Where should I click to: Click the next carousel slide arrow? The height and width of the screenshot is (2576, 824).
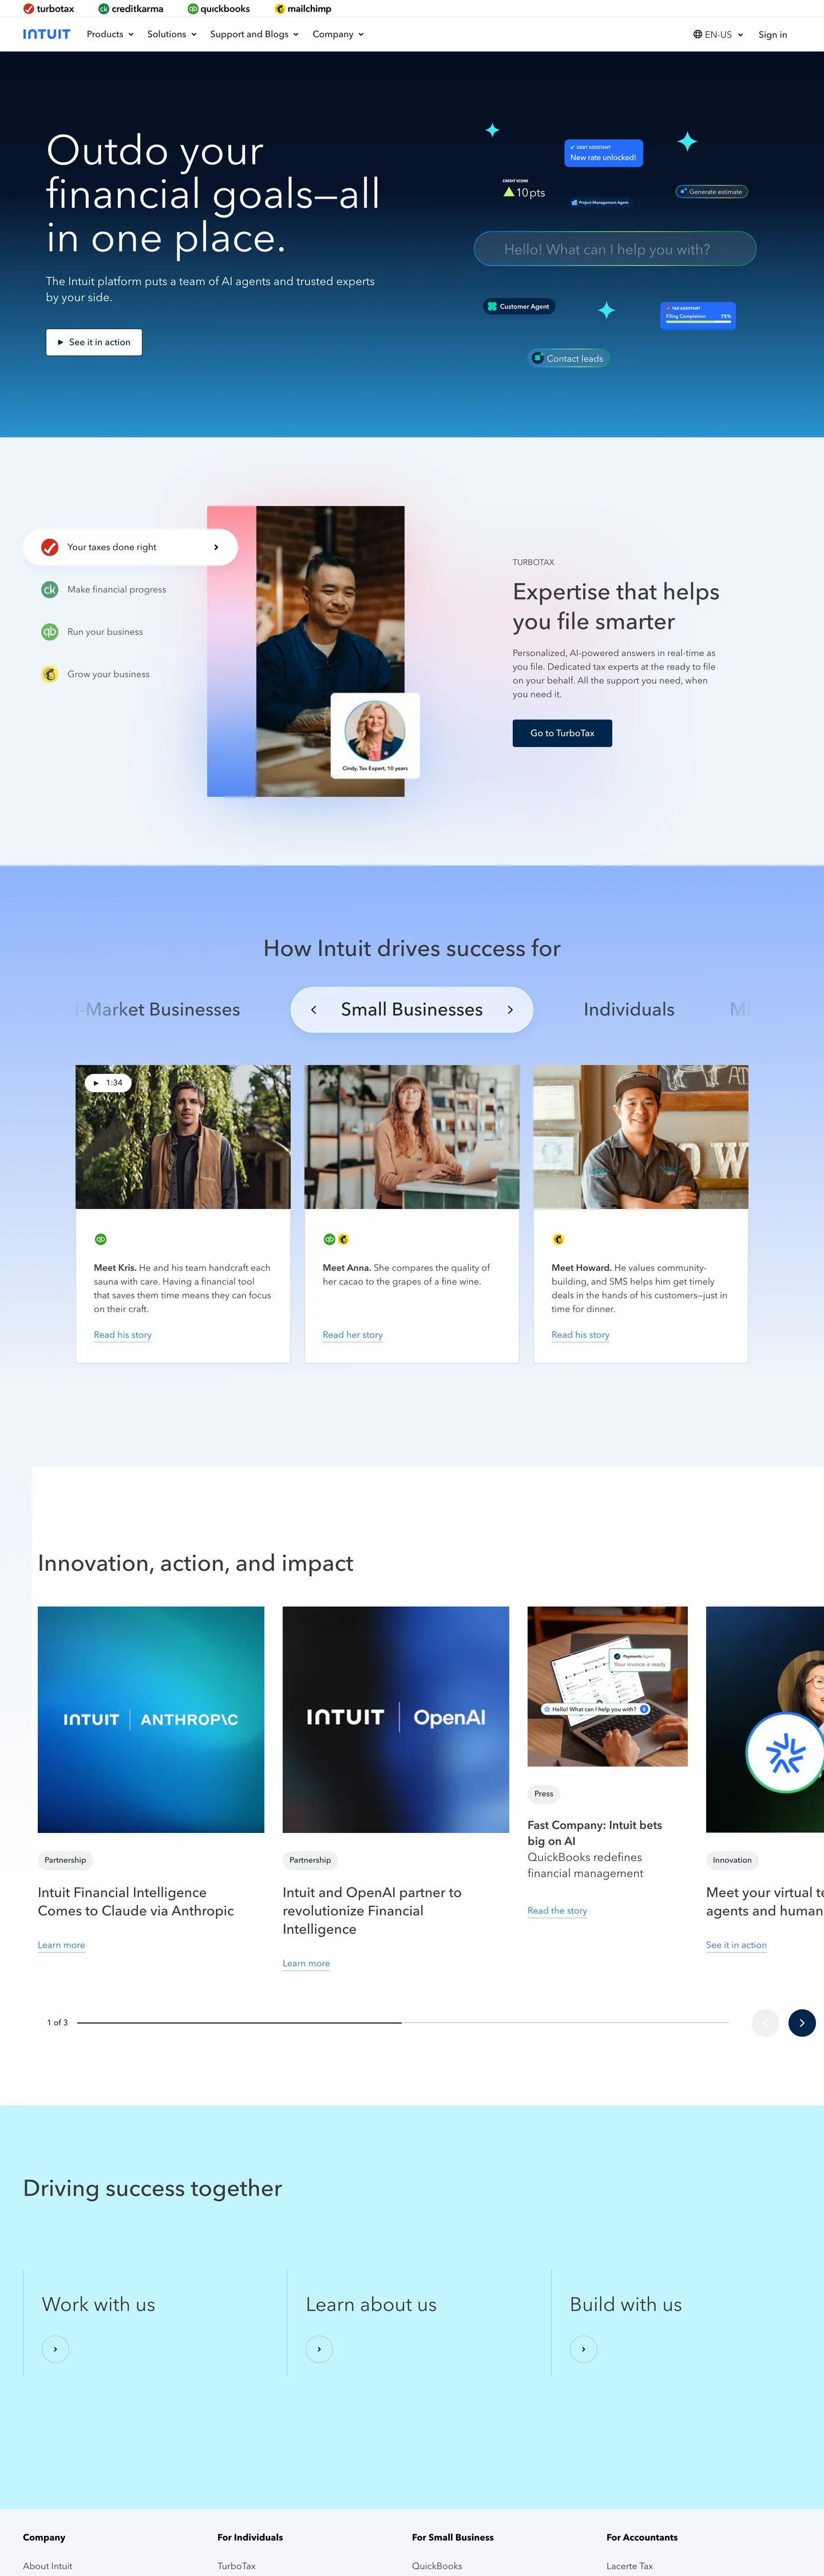click(x=802, y=2022)
